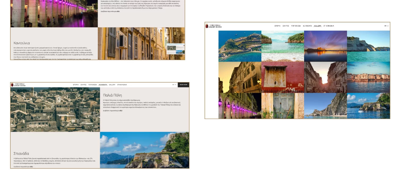
Task: Go to ΣΟΥΙΤΕΣ in the Παλιά Πόλη page menu
Action: [84, 85]
